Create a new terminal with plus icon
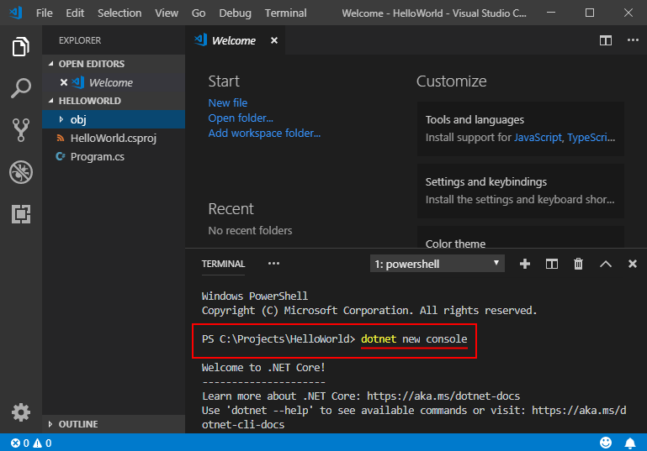Image resolution: width=647 pixels, height=451 pixels. coord(525,264)
